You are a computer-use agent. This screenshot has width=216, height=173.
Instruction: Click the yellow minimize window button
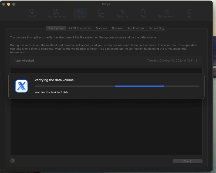coord(9,4)
